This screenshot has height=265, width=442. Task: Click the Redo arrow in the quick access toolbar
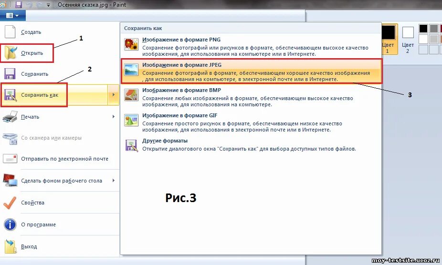39,4
